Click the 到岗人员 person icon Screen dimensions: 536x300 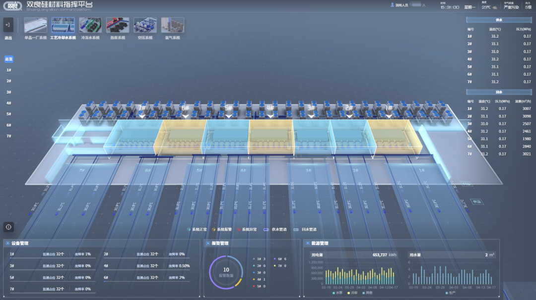393,5
